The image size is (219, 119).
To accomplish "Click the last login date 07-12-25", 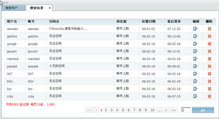I will pyautogui.click(x=174, y=29).
